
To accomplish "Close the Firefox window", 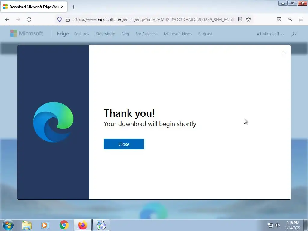I will [x=303, y=3].
